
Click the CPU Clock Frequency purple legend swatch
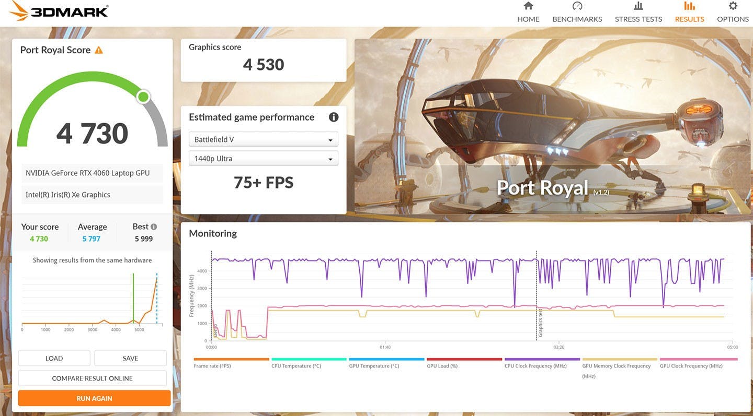click(x=542, y=359)
